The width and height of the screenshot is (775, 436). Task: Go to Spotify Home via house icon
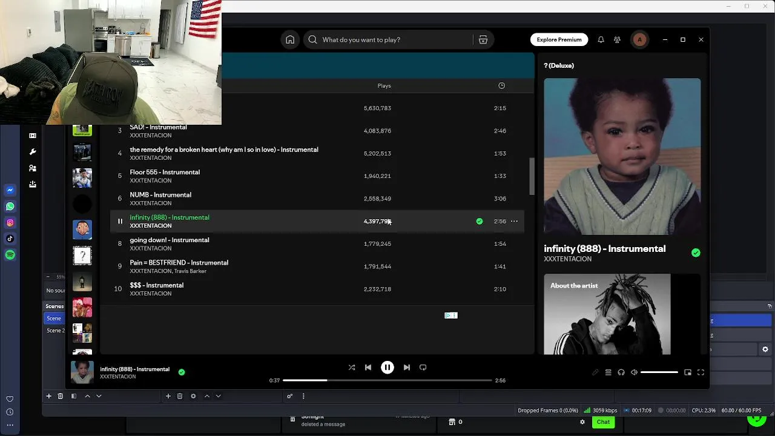click(x=290, y=39)
